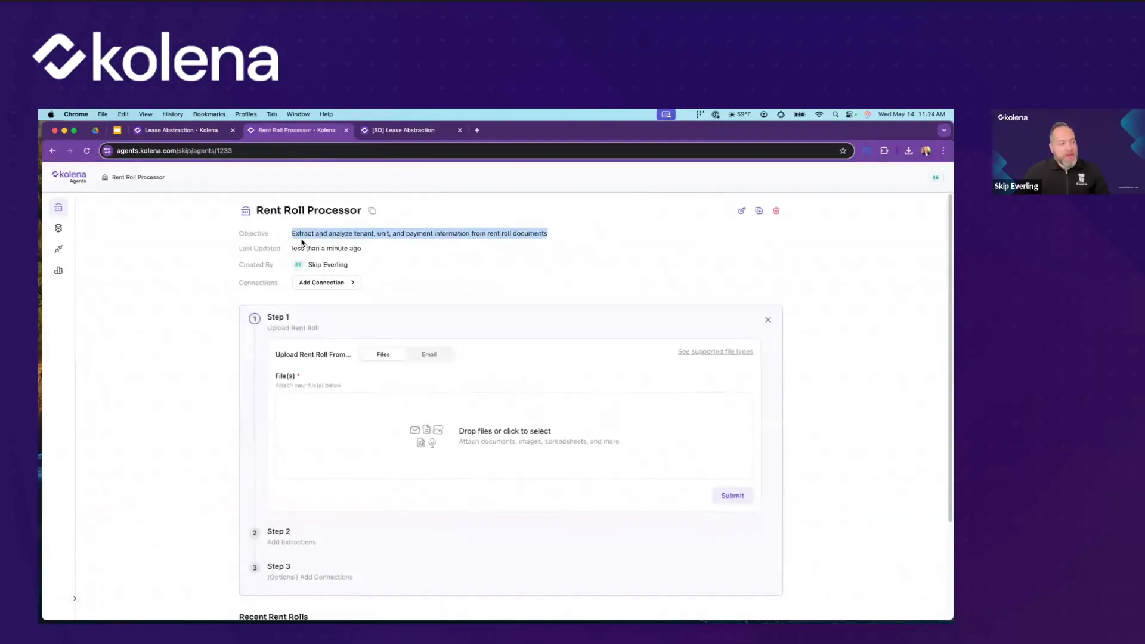Expand the left sidebar with the chevron
Image resolution: width=1145 pixels, height=644 pixels.
point(75,599)
